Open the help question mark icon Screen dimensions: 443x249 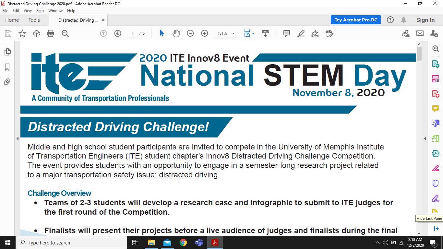(390, 20)
